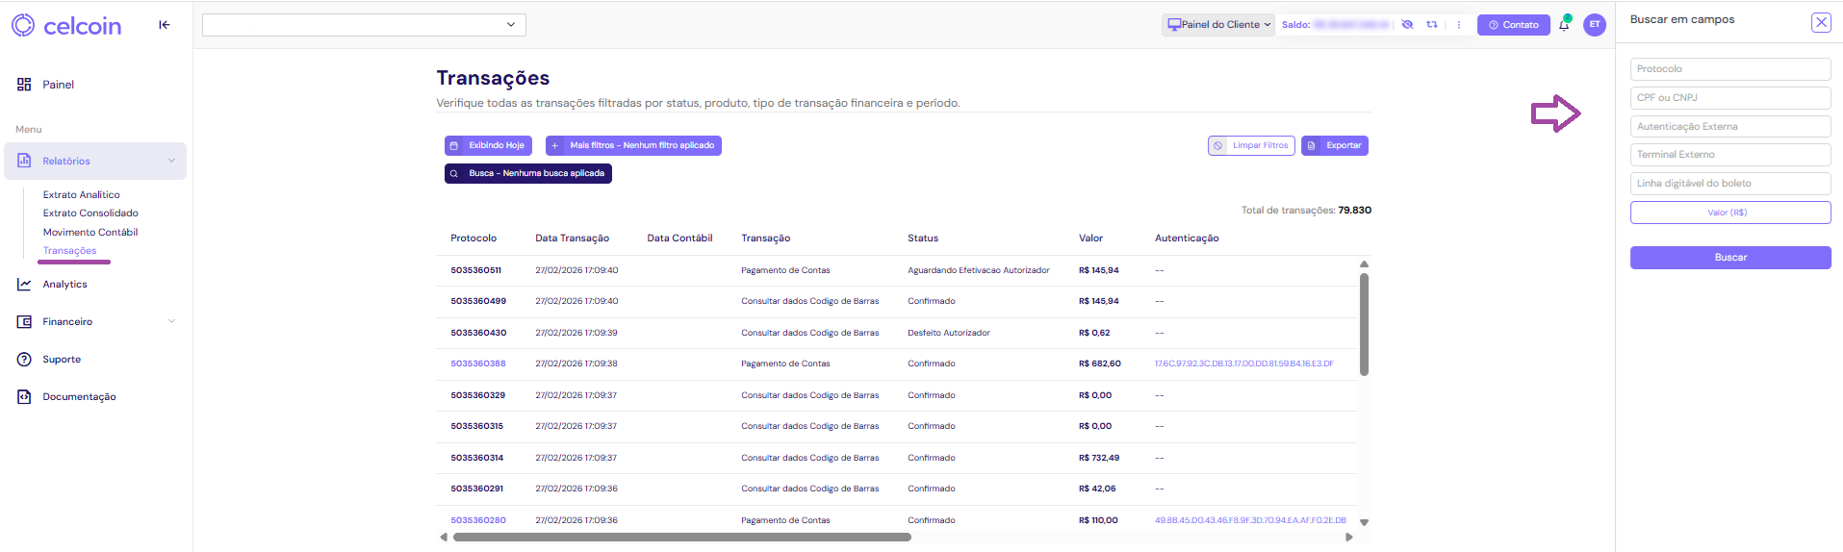
Task: Click the Analytics chart icon in sidebar
Action: pyautogui.click(x=24, y=285)
